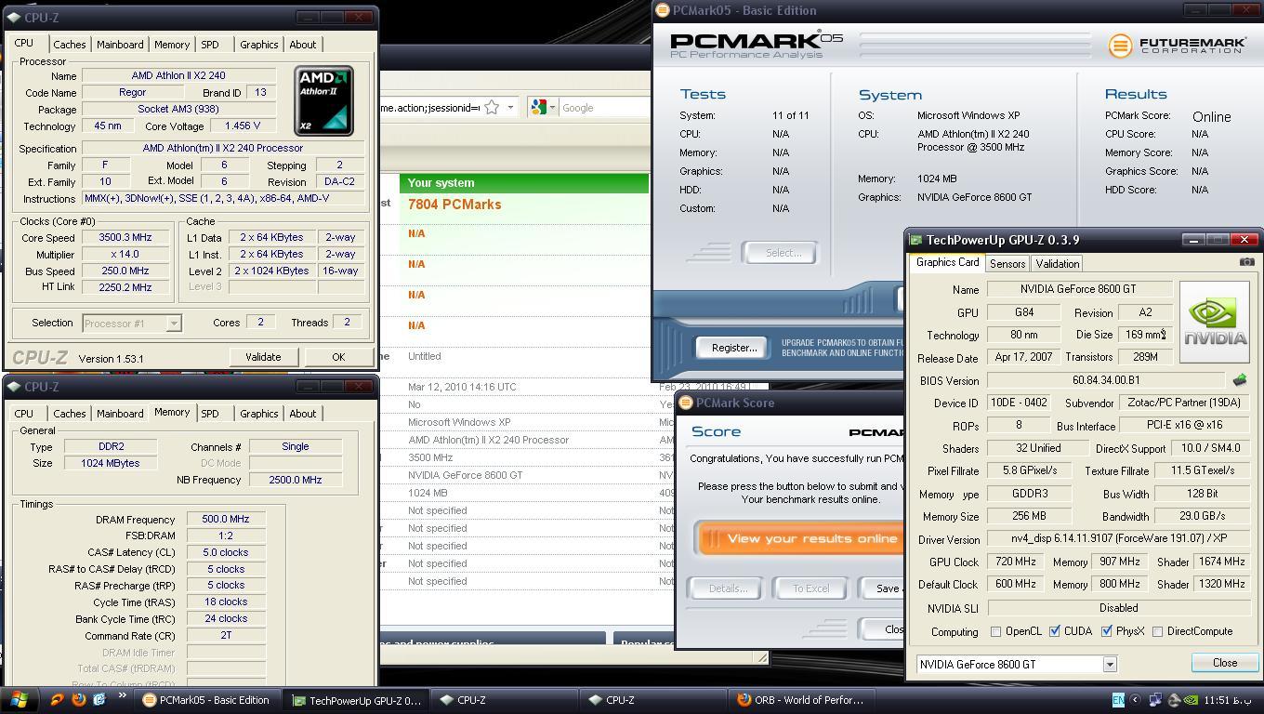Open Graphics tab in top CPU-Z window
This screenshot has height=714, width=1264.
(258, 45)
